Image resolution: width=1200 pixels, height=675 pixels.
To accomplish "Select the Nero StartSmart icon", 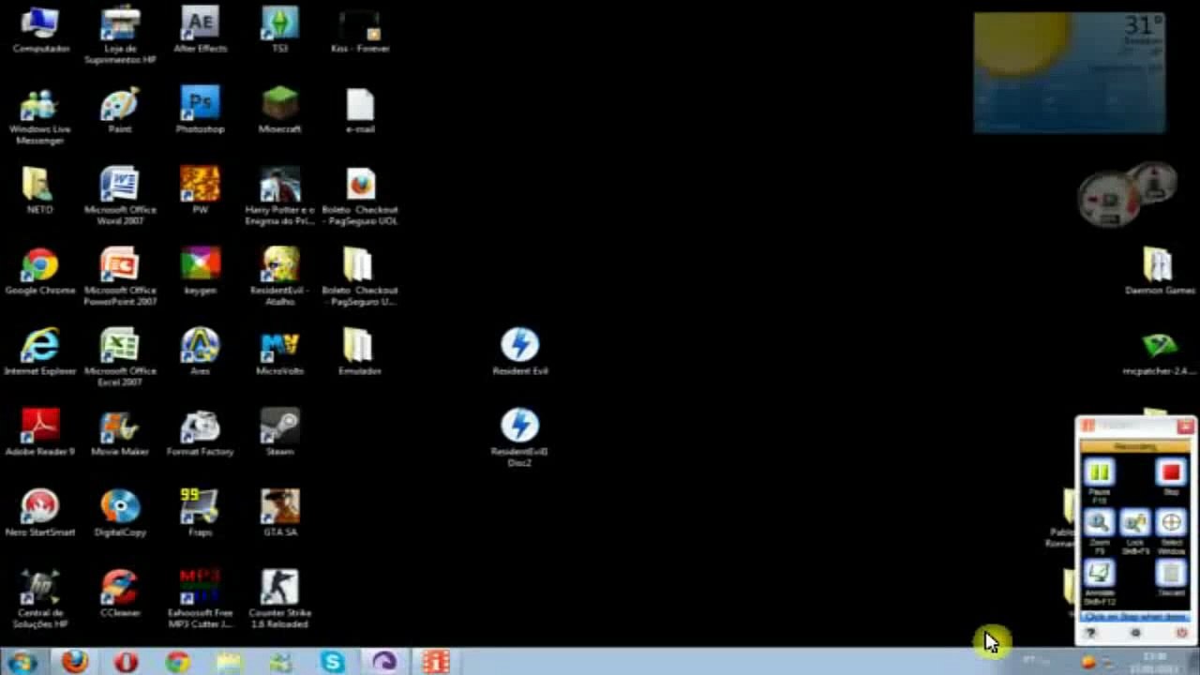I will tap(40, 514).
